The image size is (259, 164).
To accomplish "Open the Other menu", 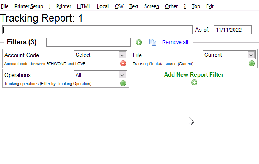I will click(x=171, y=6).
